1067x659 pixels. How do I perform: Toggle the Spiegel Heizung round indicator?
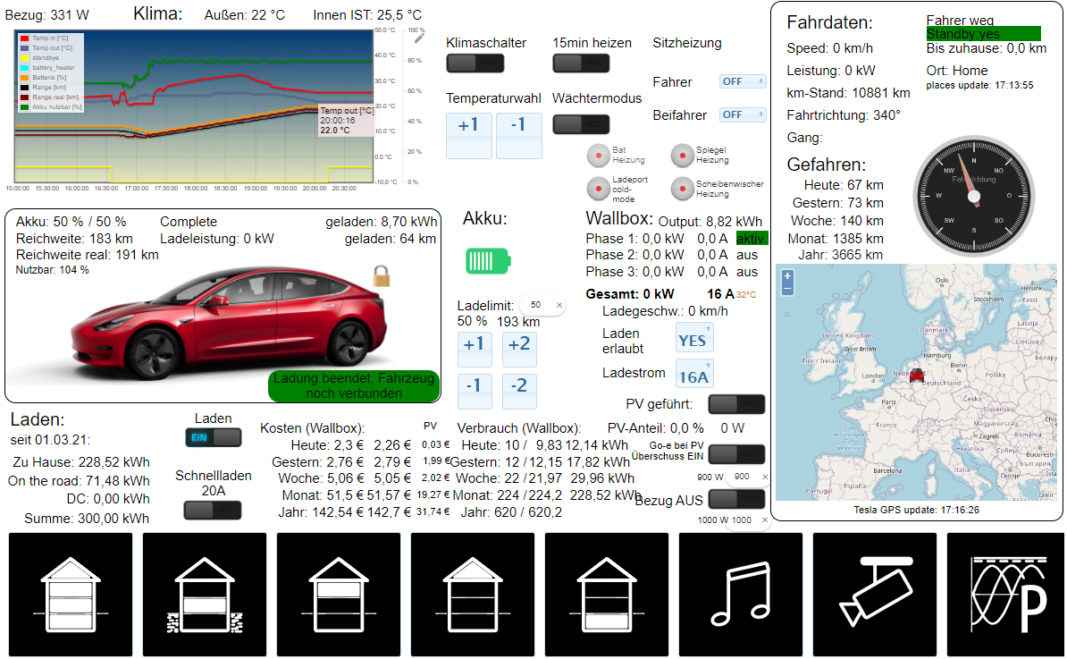(x=682, y=156)
